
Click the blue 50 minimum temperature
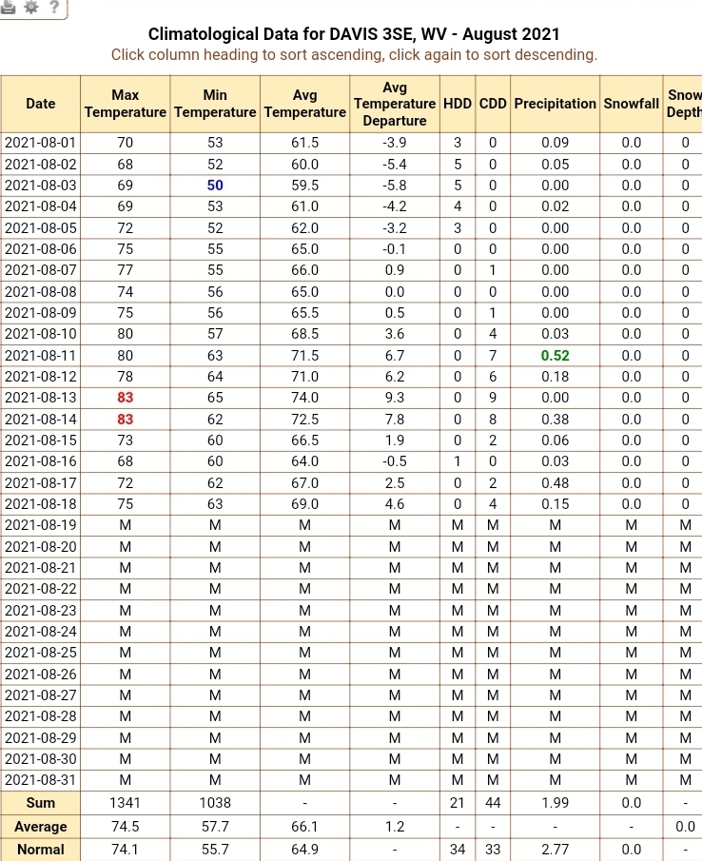point(215,186)
